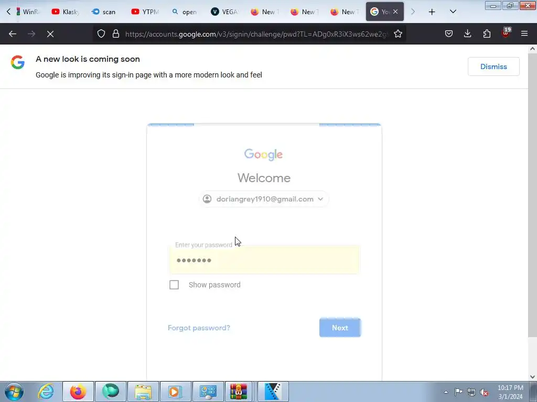
Task: Open the tracking protection shield icon
Action: point(101,34)
